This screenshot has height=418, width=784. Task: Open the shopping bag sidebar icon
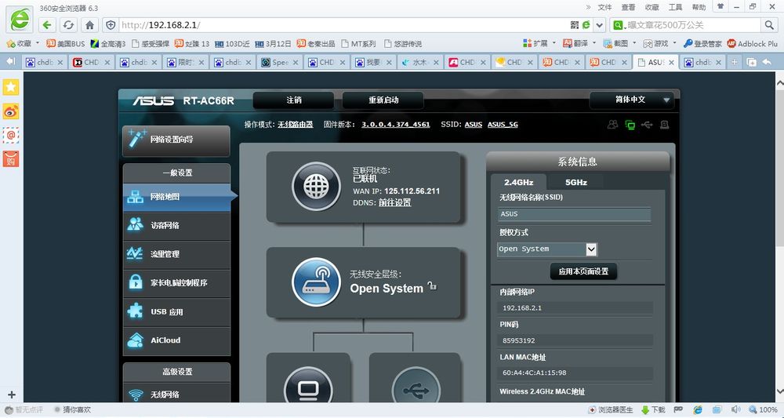tap(10, 159)
